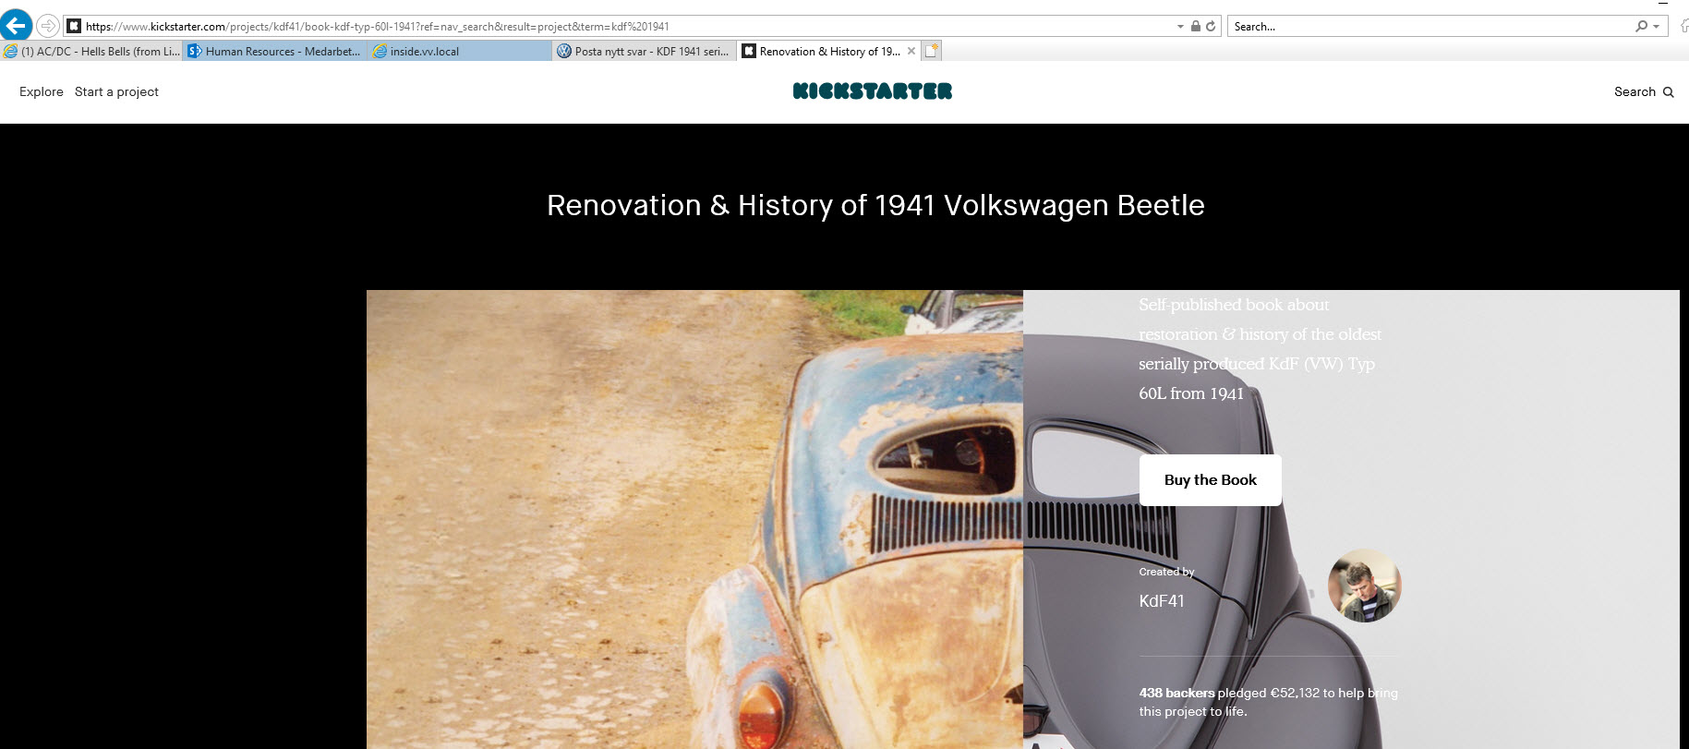Switch to the Human Resources - Medarbet tab

(x=276, y=52)
